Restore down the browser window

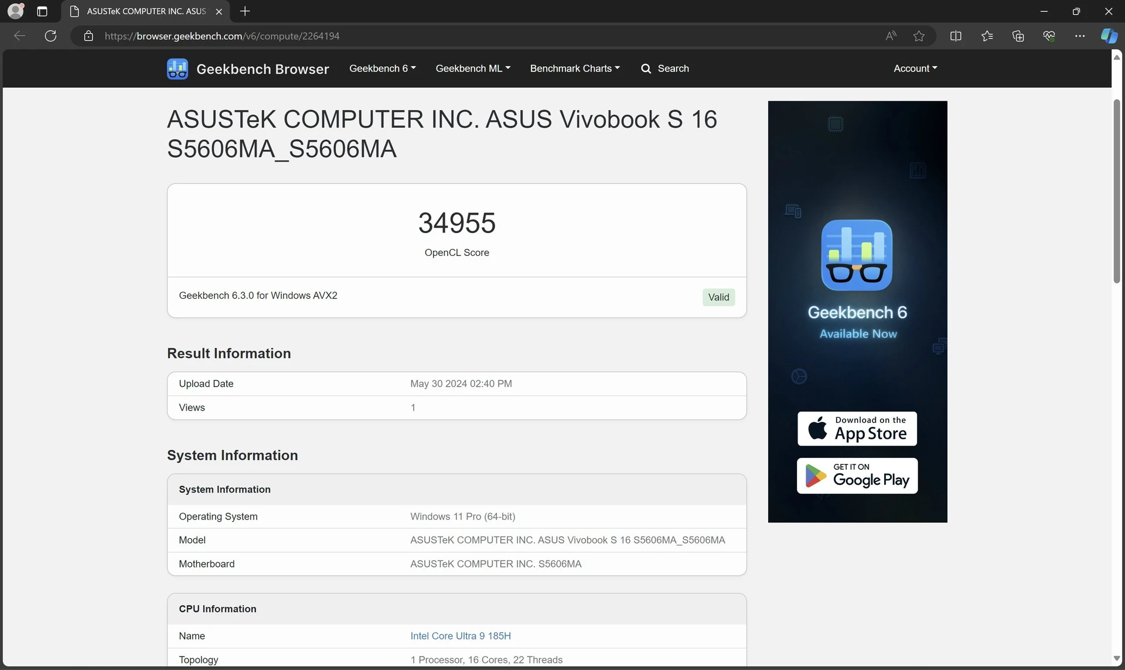[x=1076, y=11]
